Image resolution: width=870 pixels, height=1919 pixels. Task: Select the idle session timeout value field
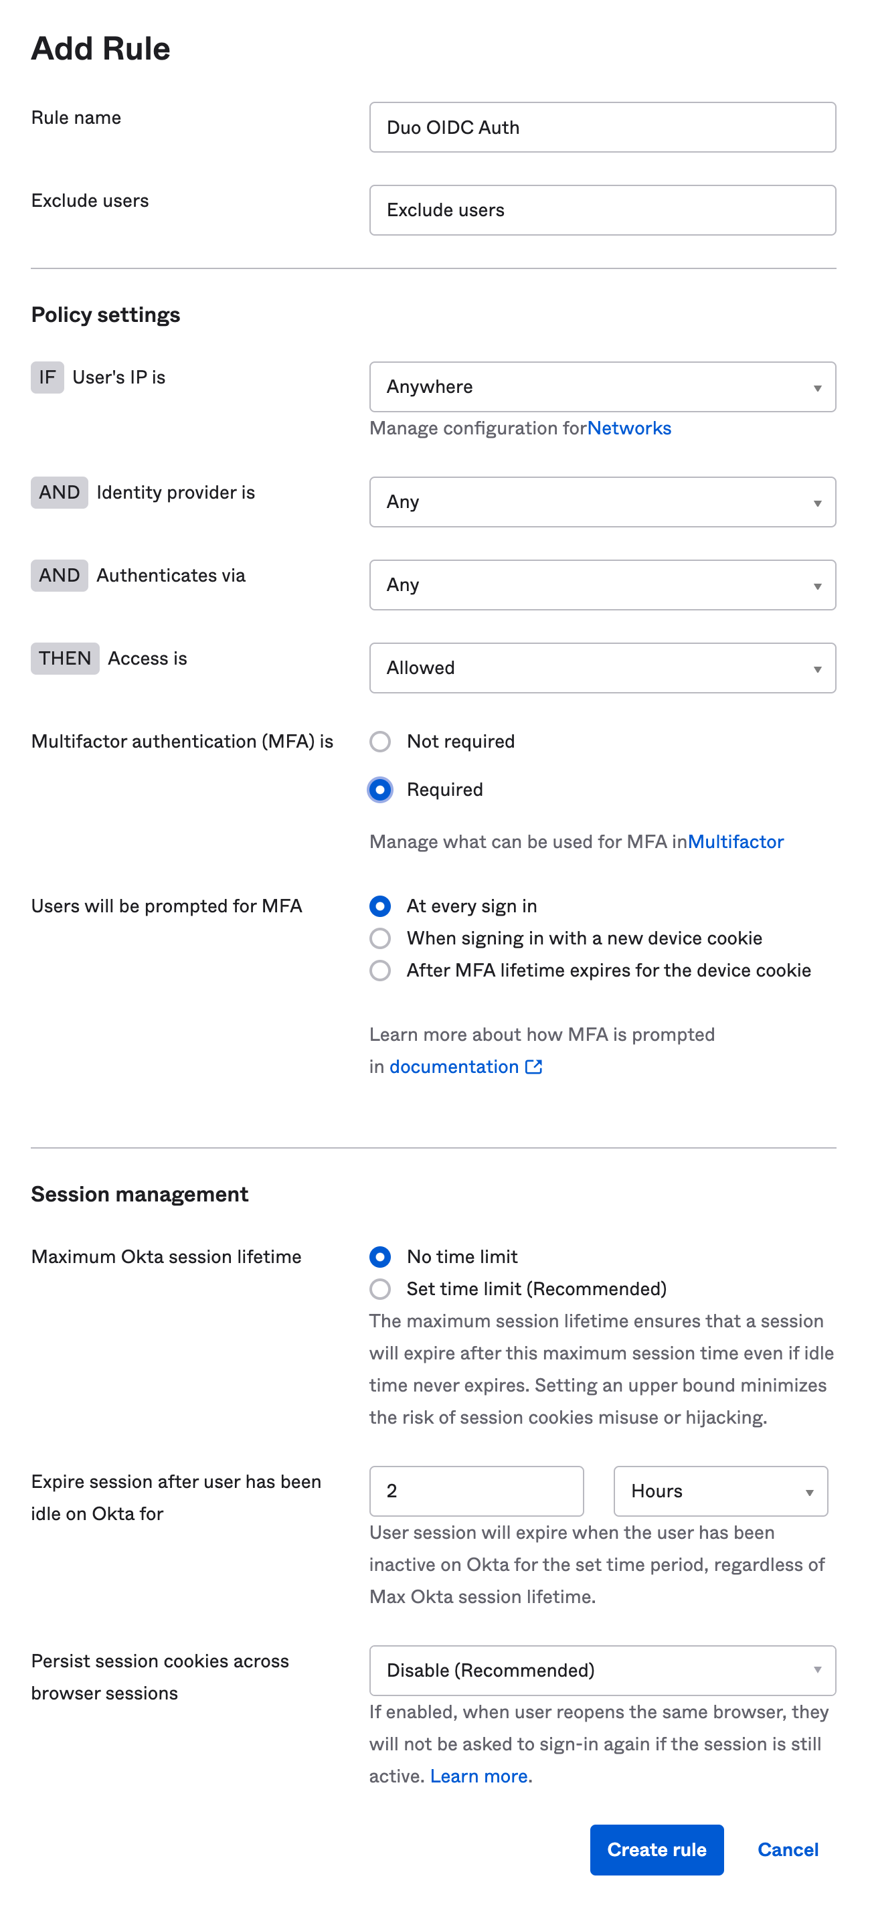click(x=476, y=1491)
